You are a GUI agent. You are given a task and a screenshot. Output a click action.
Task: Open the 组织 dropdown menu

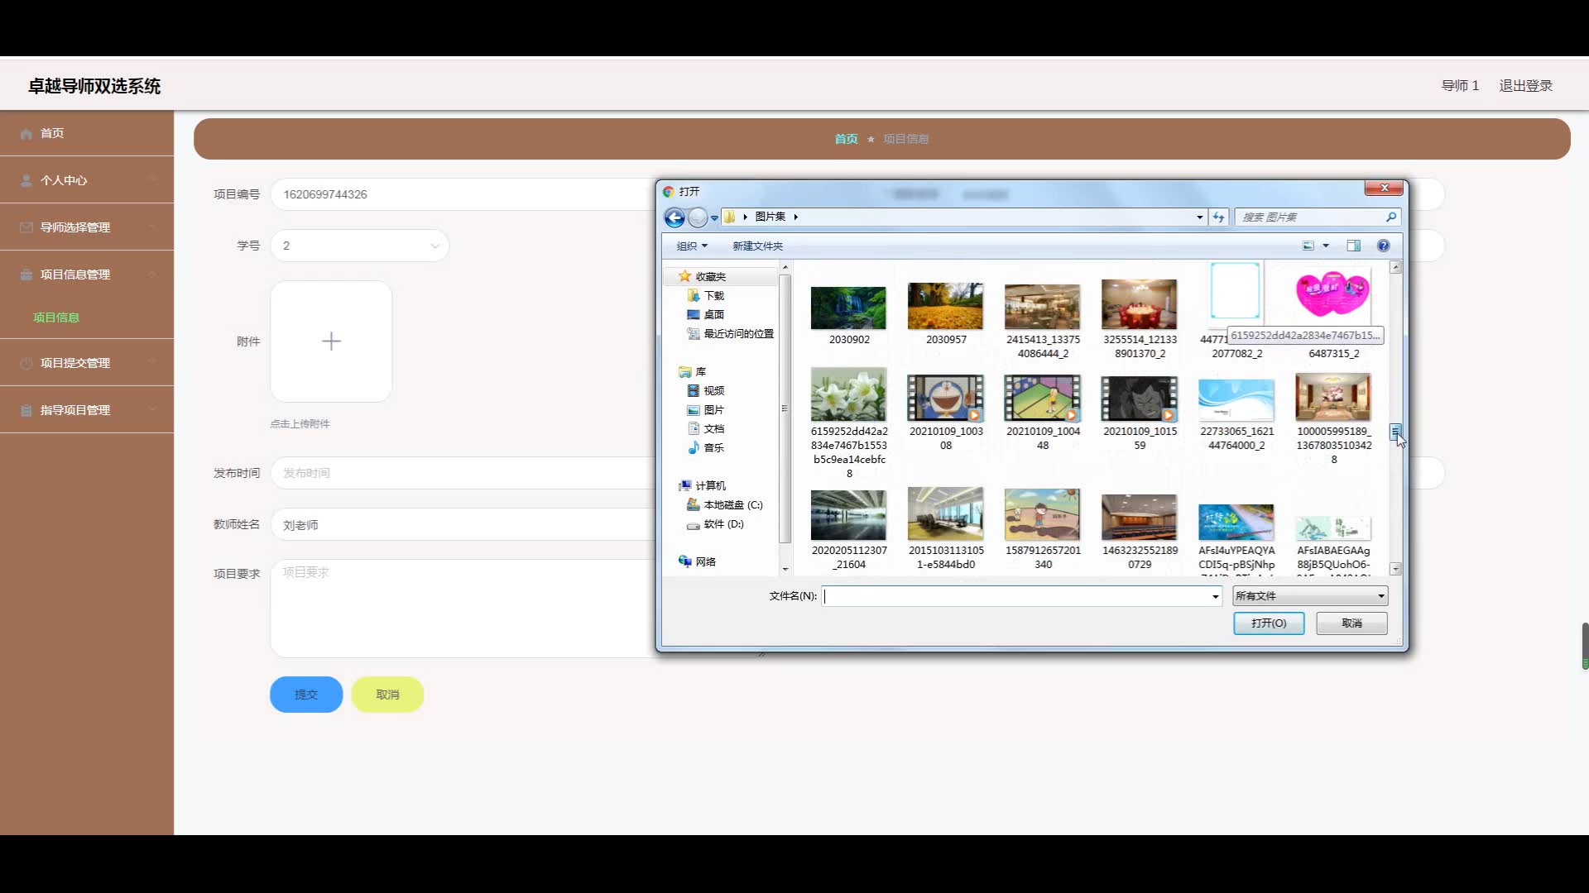coord(692,246)
